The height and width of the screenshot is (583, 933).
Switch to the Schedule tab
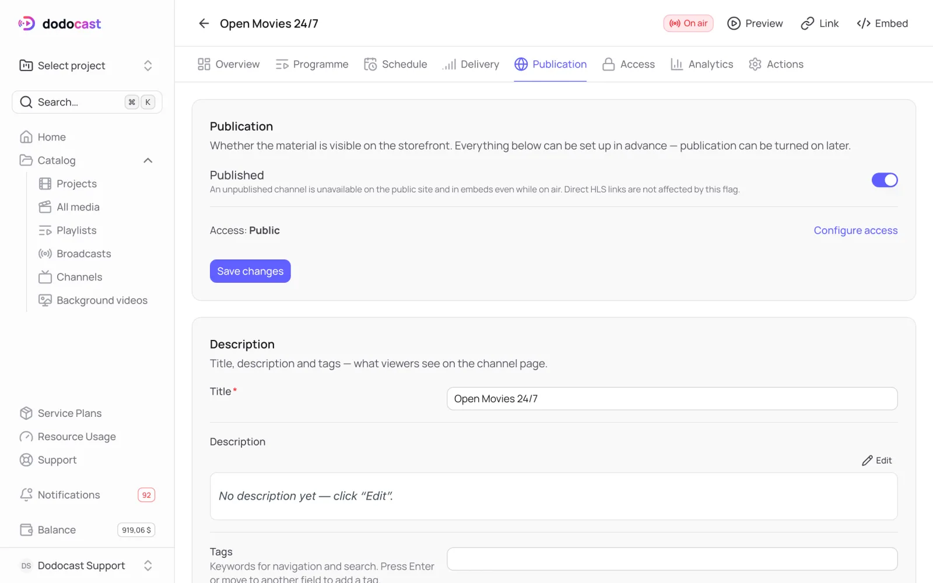point(395,64)
